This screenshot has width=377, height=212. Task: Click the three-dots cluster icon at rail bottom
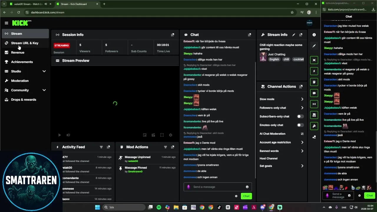tap(314, 137)
